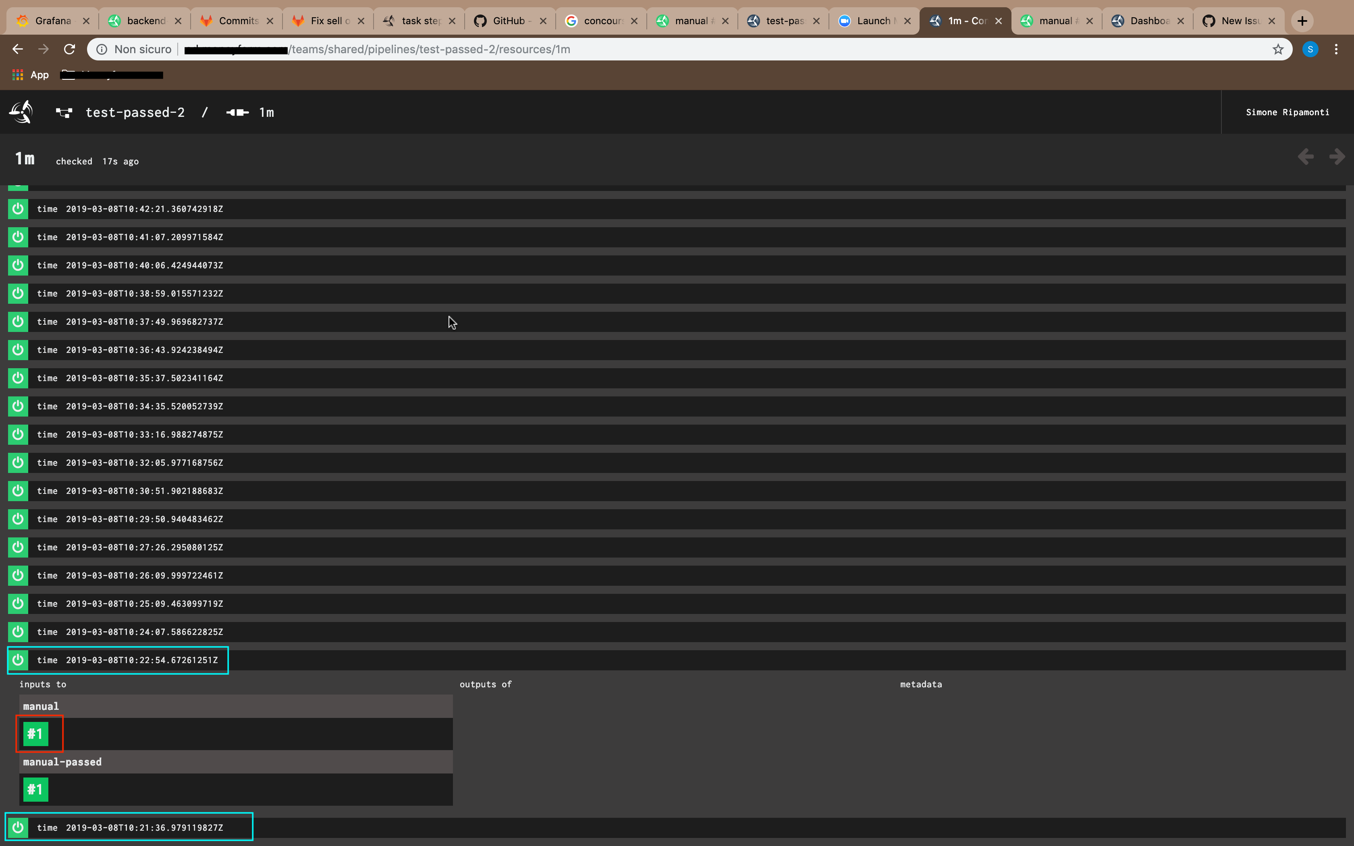The image size is (1354, 846).
Task: Disable version 10:21:36.979119827Z via power button
Action: coord(18,827)
